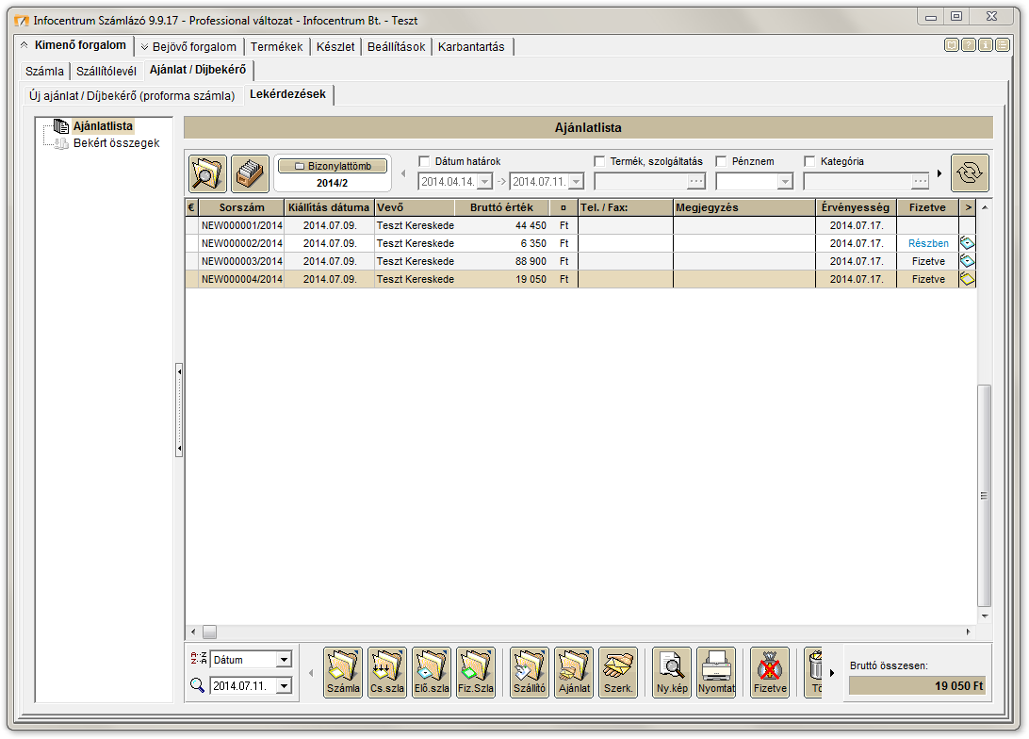Print using the Nyomtat icon
Viewport: 1029px width, 739px height.
pyautogui.click(x=716, y=673)
